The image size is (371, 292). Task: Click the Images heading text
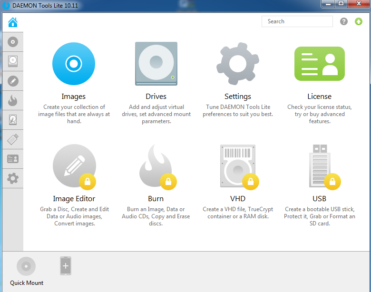[74, 97]
